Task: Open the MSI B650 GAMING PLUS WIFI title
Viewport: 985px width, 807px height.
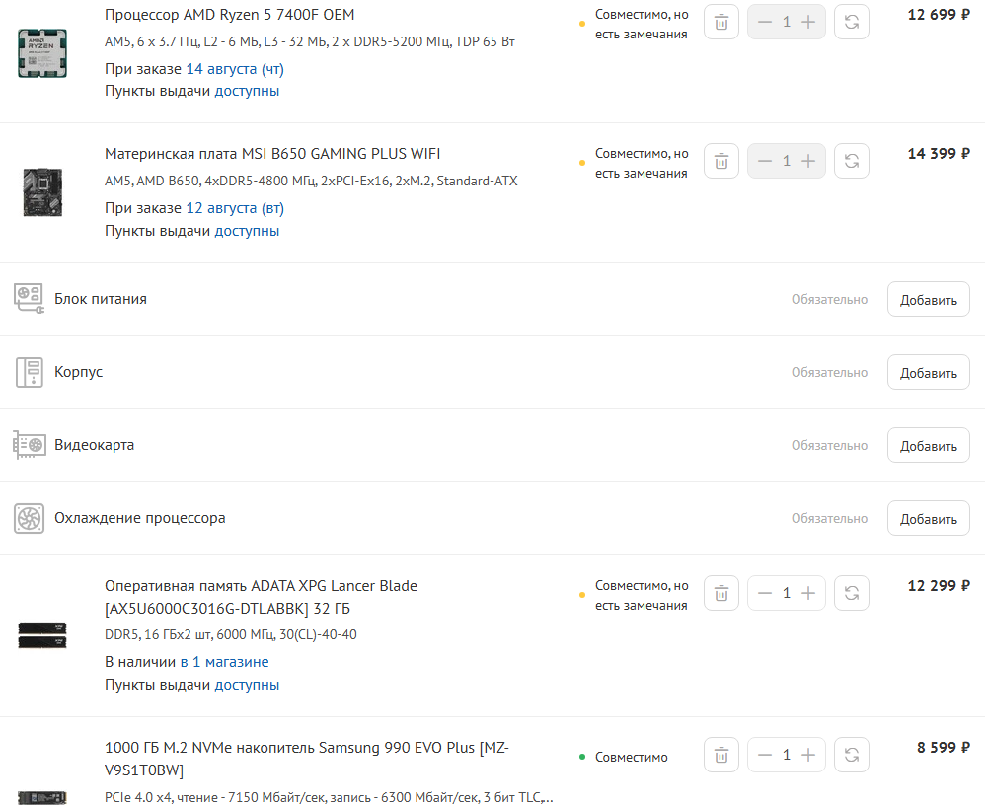Action: click(272, 154)
